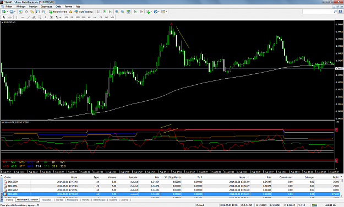Pick the trendline drawing tool
This screenshot has width=344, height=207.
point(28,17)
